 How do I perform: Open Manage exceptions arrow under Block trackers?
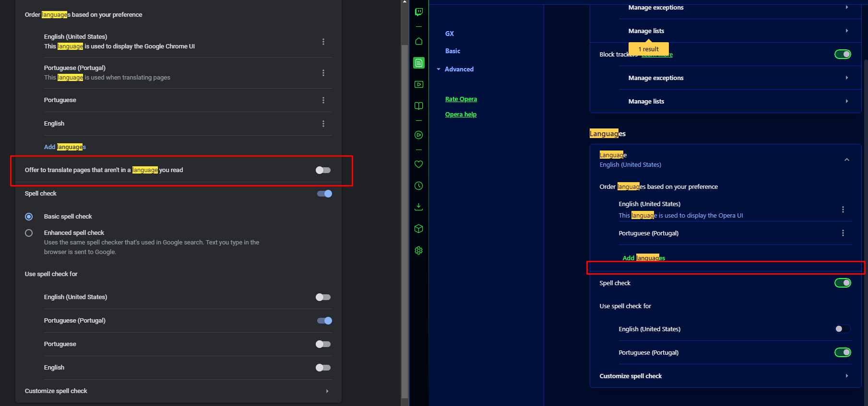coord(847,78)
